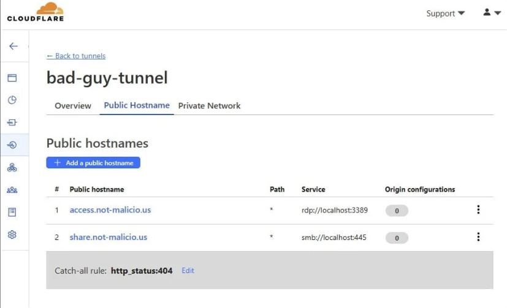Open the logs document sidebar icon
The height and width of the screenshot is (308, 507).
(12, 212)
